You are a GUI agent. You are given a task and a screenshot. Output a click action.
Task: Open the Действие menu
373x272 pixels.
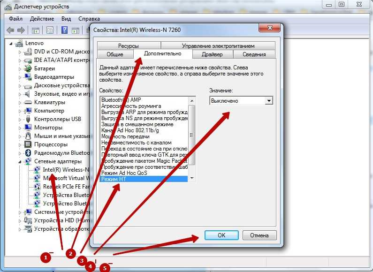pos(42,19)
